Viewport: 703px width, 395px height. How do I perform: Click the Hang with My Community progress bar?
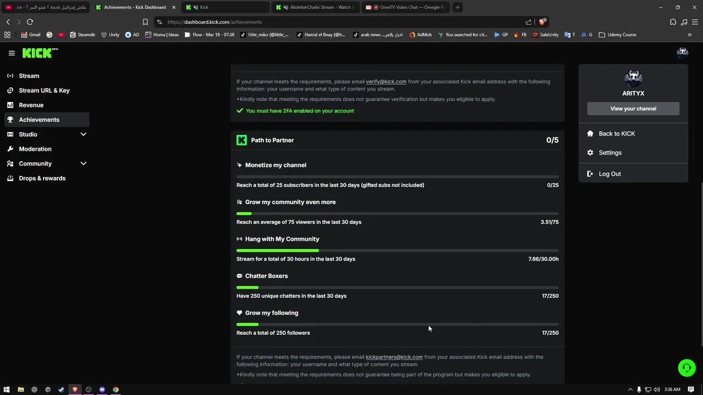(397, 251)
